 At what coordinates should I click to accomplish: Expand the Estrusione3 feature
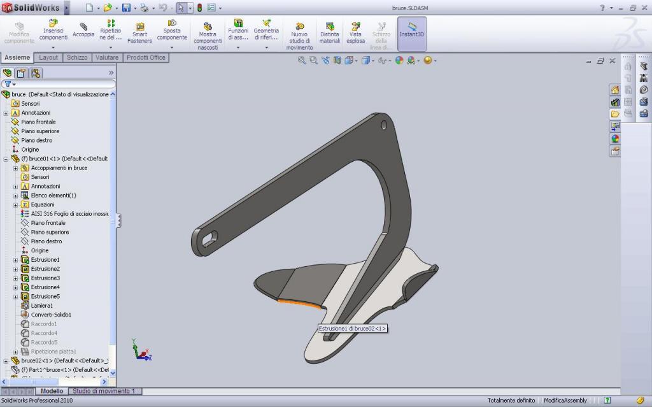coord(15,278)
